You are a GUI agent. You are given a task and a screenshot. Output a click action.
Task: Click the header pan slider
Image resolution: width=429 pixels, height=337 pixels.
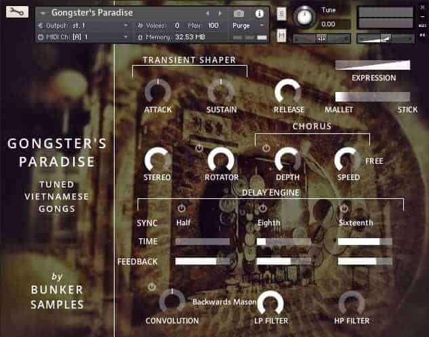click(321, 39)
